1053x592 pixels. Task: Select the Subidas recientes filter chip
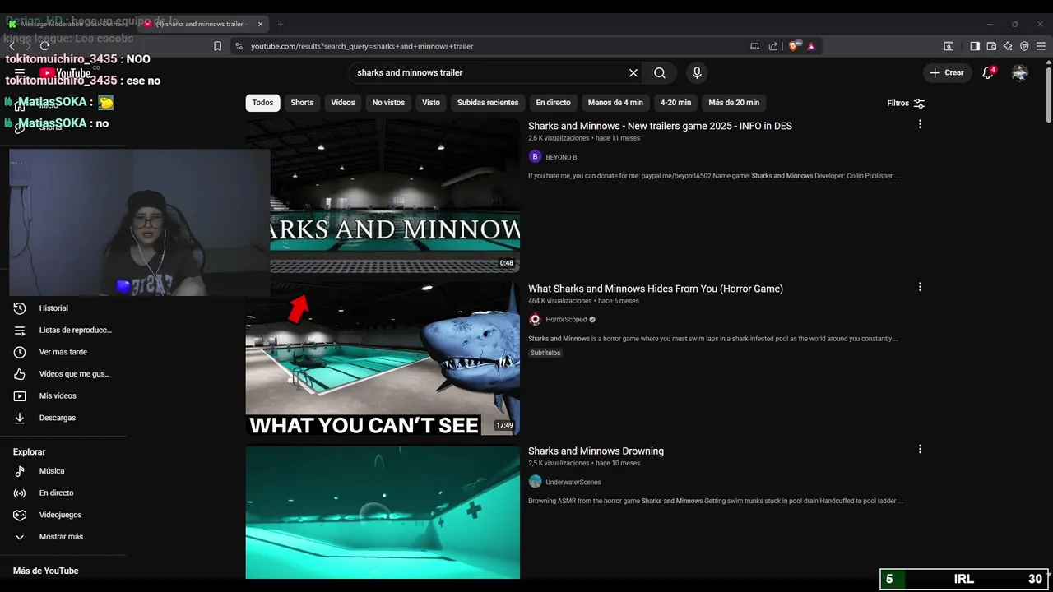click(x=488, y=103)
